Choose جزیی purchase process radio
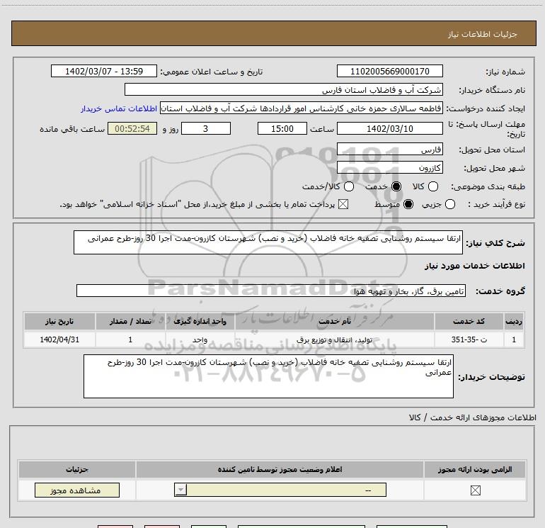Image resolution: width=545 pixels, height=528 pixels. point(450,204)
